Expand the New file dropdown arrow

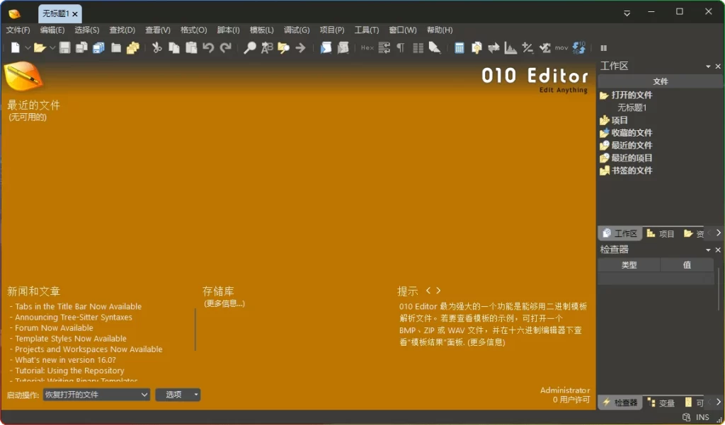pyautogui.click(x=28, y=47)
